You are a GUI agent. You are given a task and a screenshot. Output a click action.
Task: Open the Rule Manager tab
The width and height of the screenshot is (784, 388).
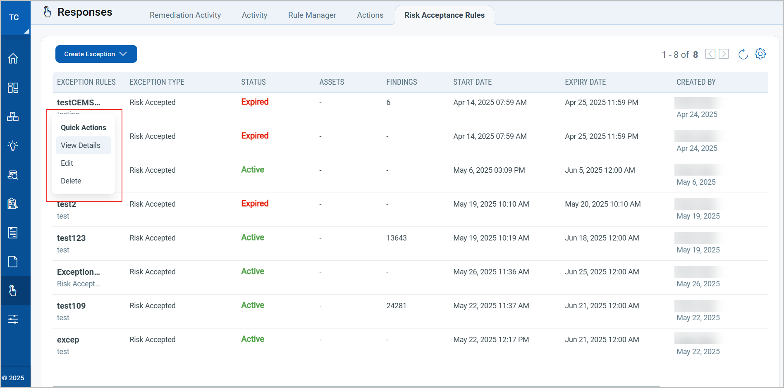(x=312, y=15)
